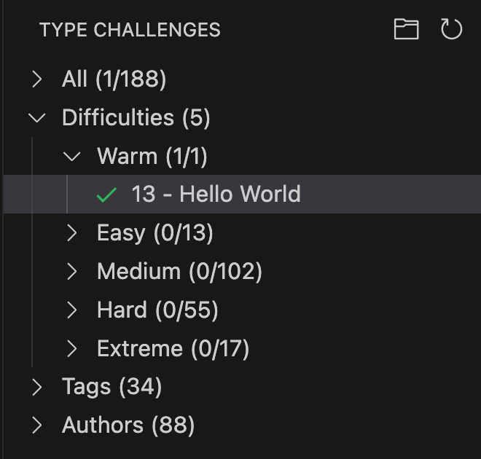Viewport: 481px width, 459px height.
Task: Expand the Extreme (0/17) chevron
Action: (72, 349)
